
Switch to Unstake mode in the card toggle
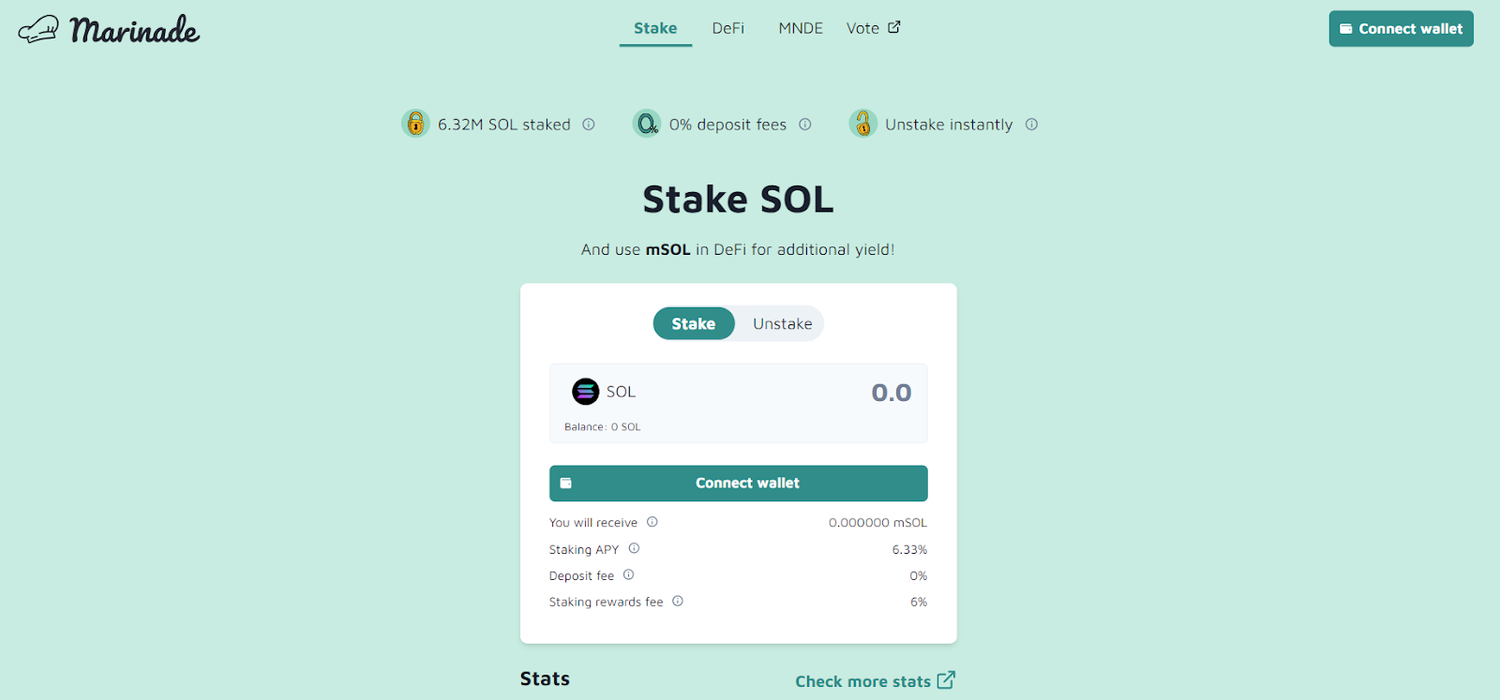[x=783, y=323]
